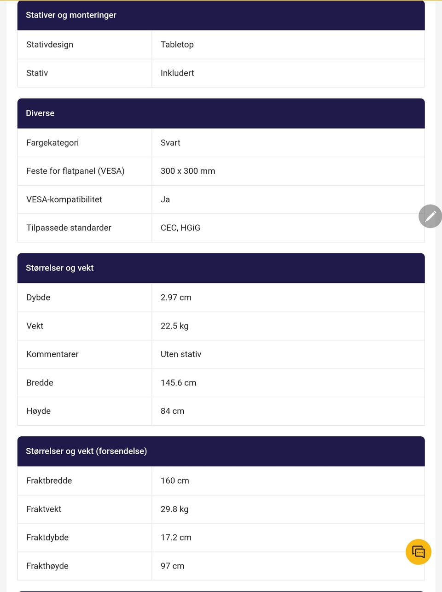Viewport: 442px width, 592px height.
Task: Open the yellow chat support bubble
Action: tap(418, 551)
